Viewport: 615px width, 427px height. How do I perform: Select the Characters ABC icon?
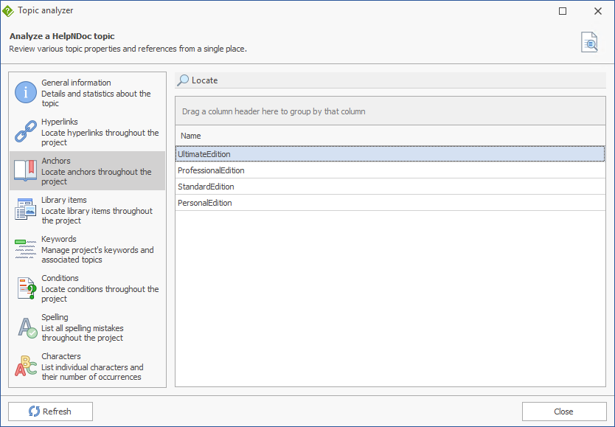tap(26, 367)
